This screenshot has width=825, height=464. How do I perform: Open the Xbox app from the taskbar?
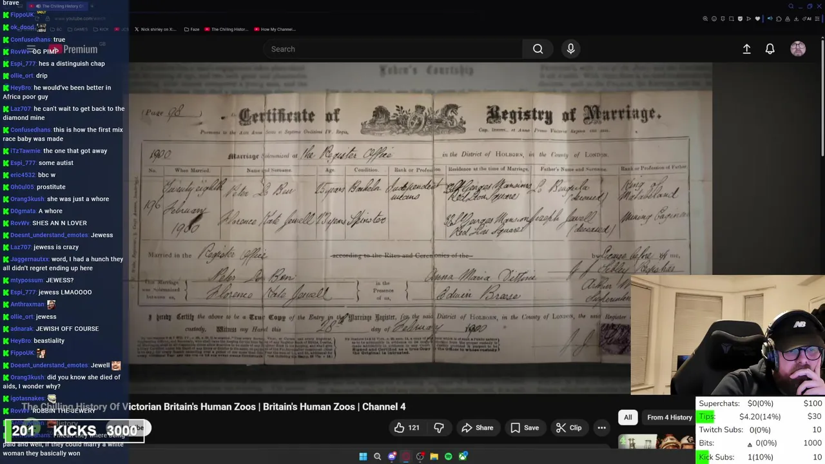(463, 456)
